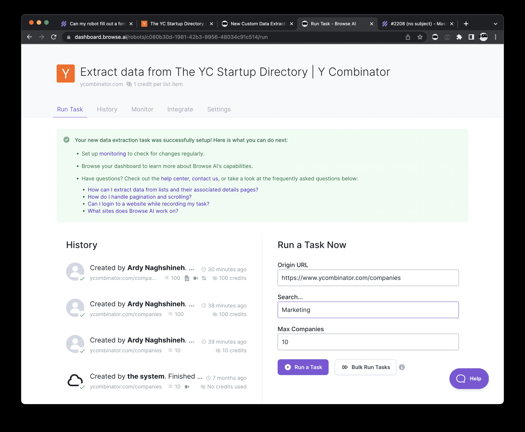Open the share icon in the address bar
The height and width of the screenshot is (432, 525).
click(x=408, y=37)
